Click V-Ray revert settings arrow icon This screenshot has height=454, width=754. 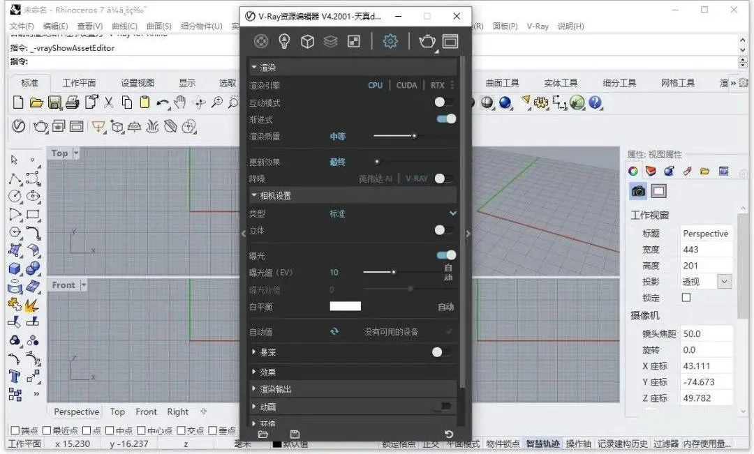pyautogui.click(x=449, y=434)
